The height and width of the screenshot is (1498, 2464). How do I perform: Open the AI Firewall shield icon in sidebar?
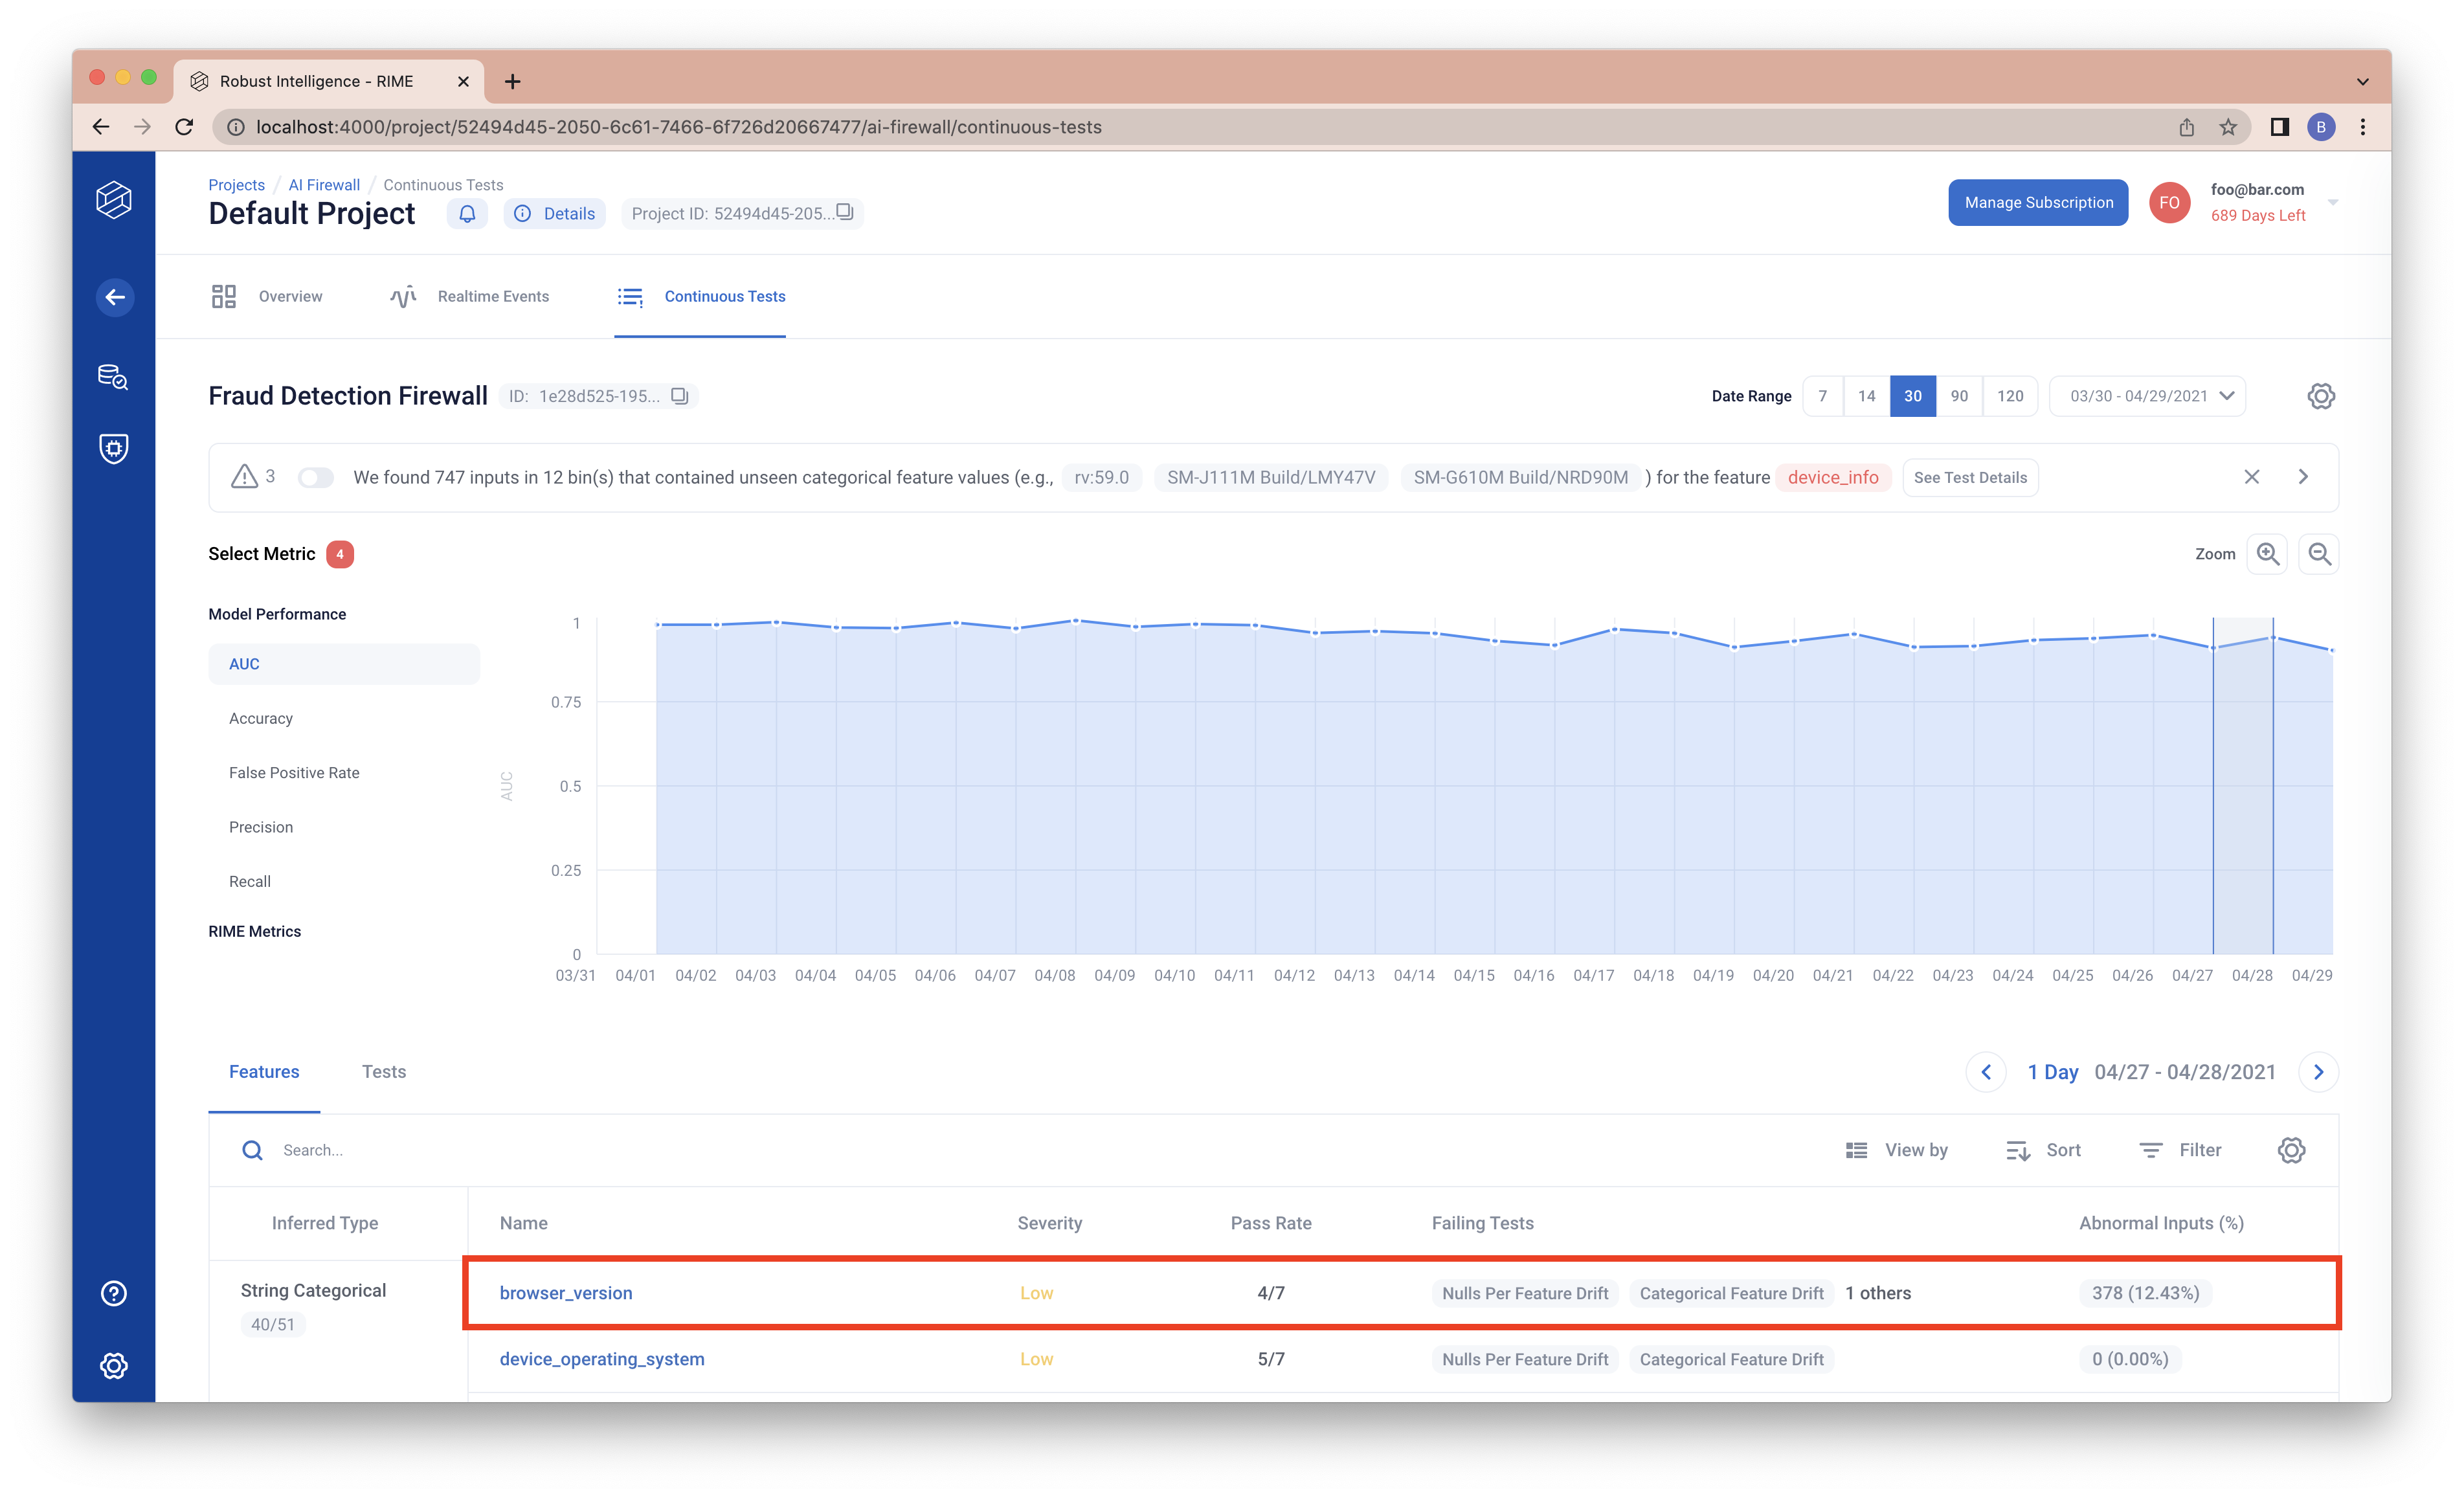[x=113, y=449]
